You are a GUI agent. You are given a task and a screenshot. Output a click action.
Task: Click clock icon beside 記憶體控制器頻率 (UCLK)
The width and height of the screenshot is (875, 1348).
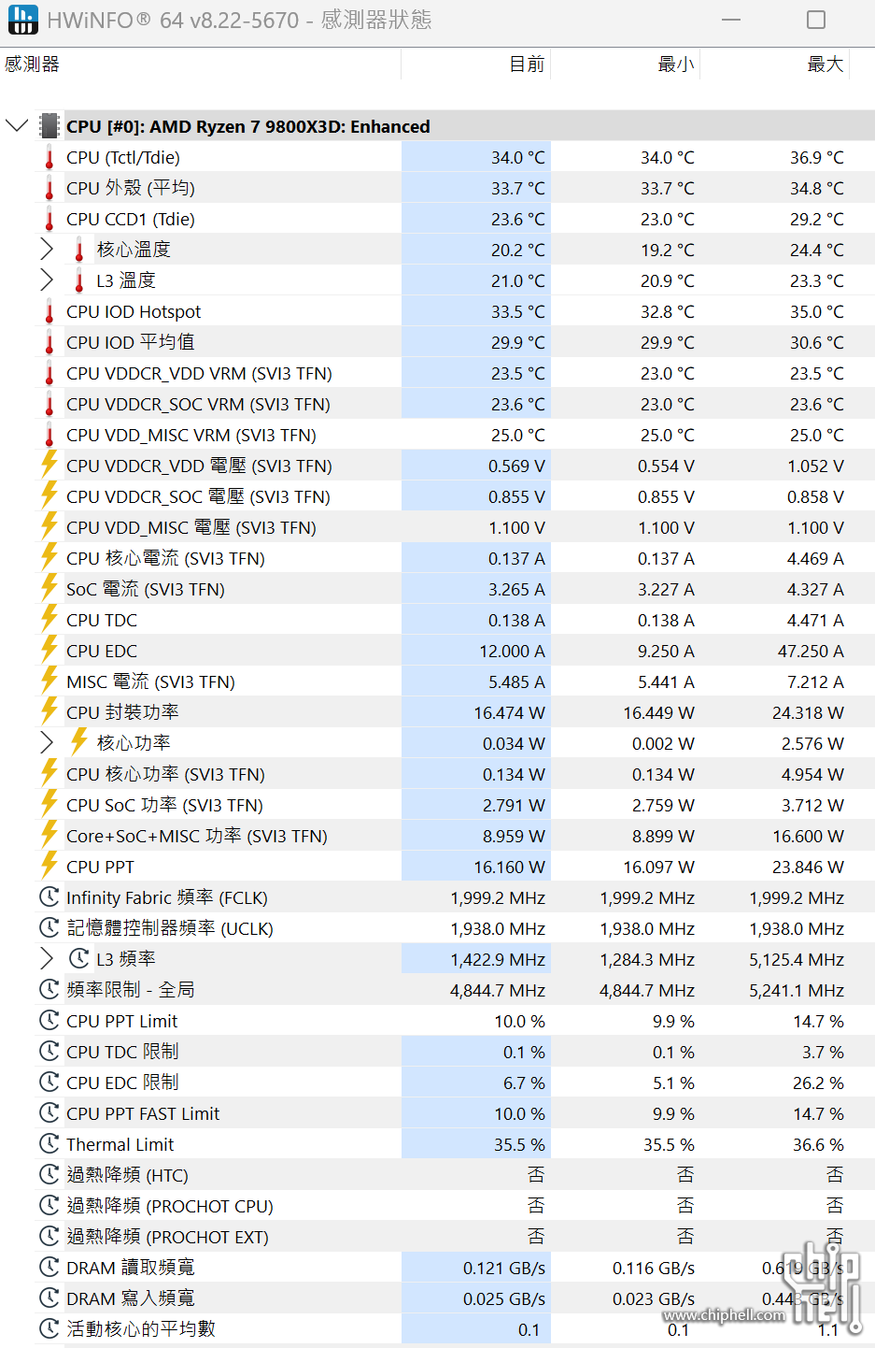49,928
